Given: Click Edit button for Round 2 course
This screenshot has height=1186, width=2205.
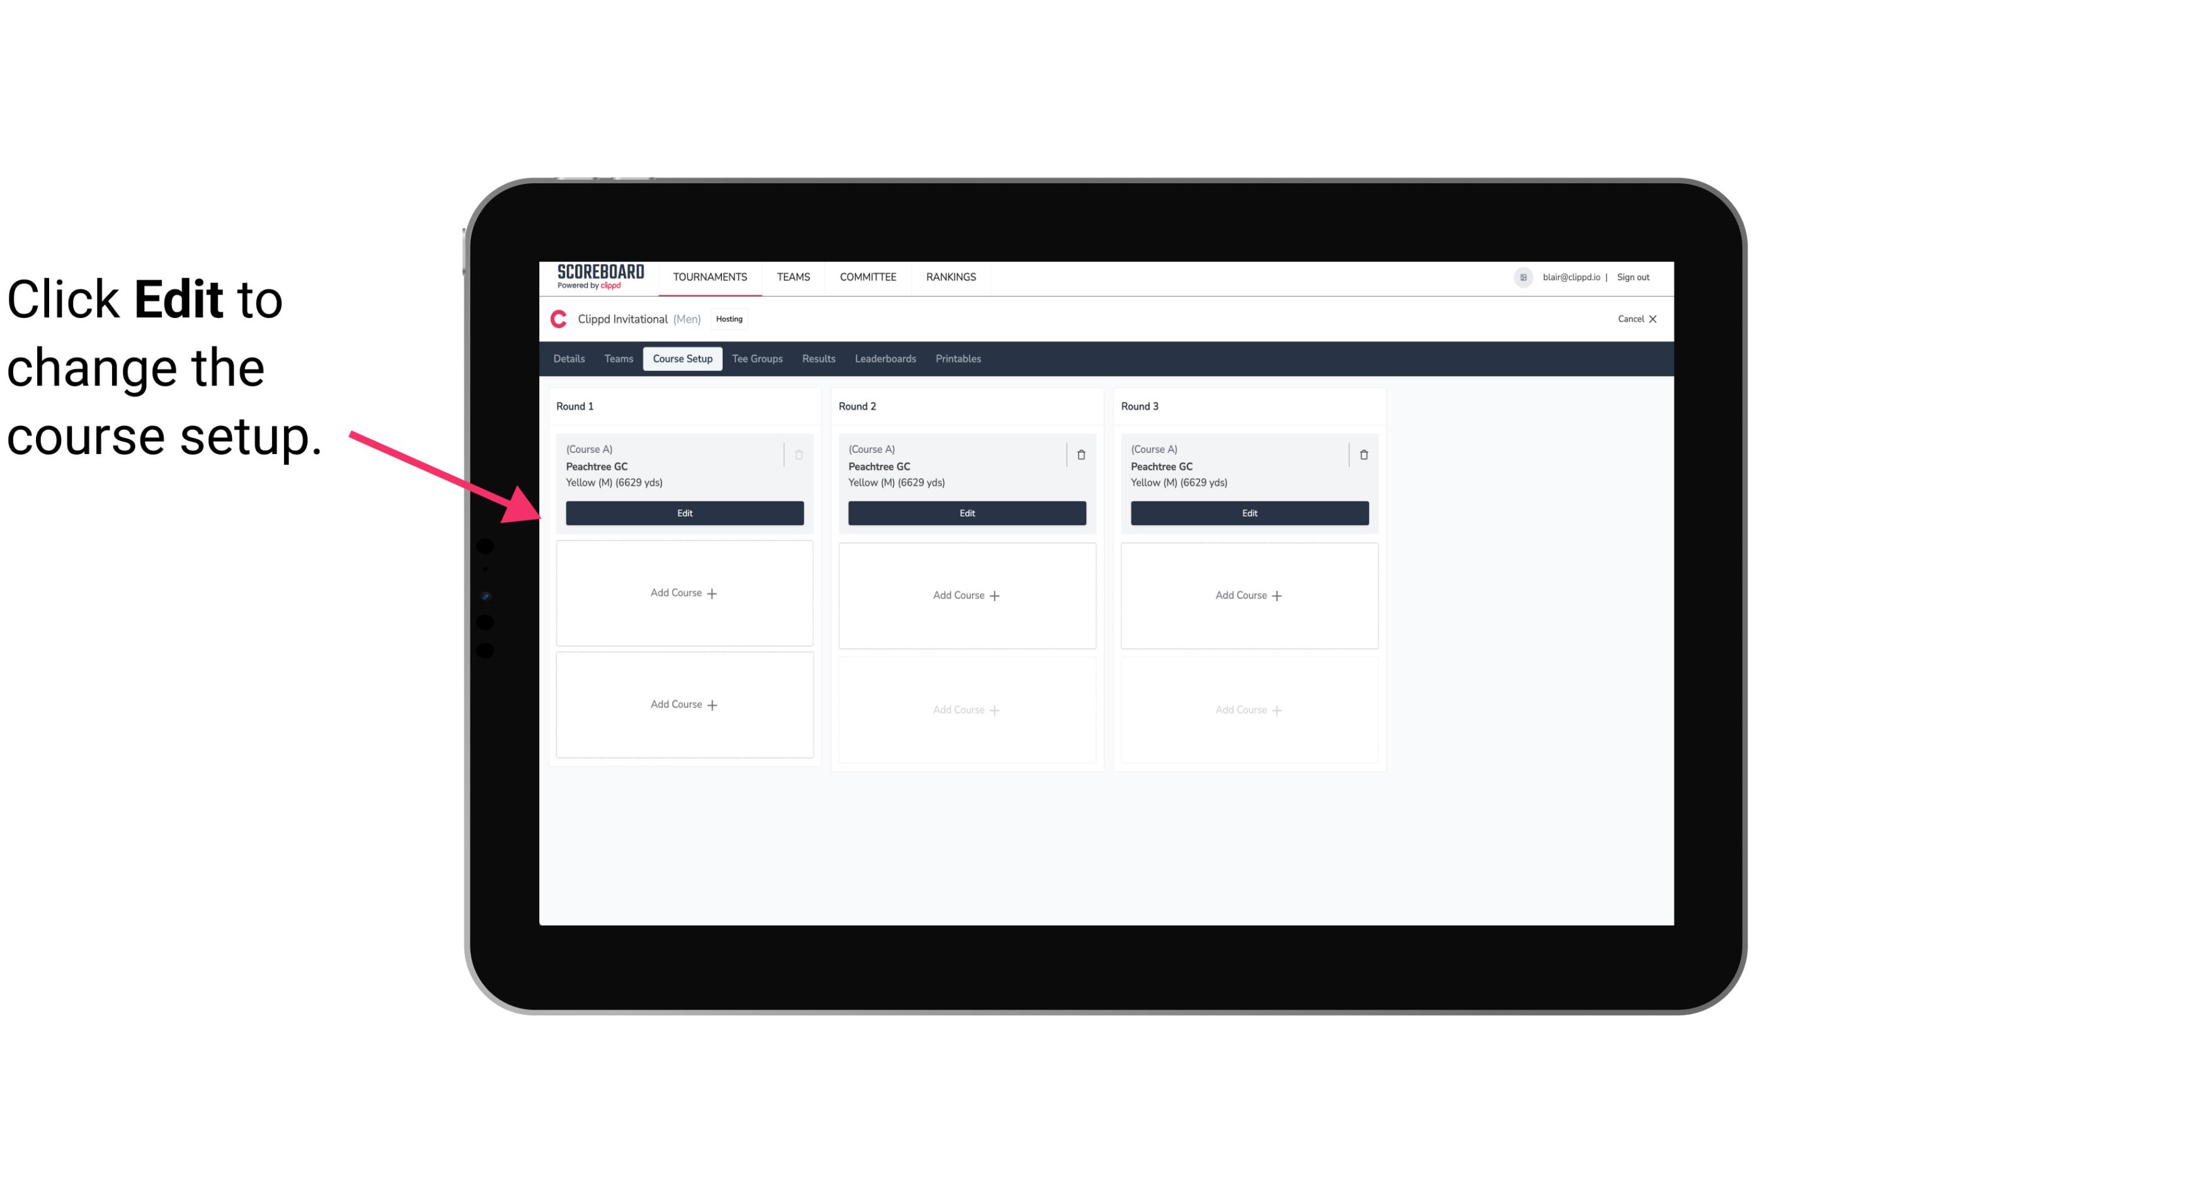Looking at the screenshot, I should point(965,511).
